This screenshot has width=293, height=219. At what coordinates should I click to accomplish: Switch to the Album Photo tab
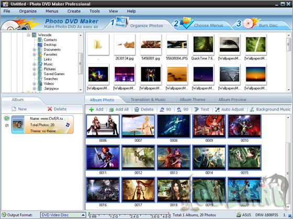pos(102,100)
